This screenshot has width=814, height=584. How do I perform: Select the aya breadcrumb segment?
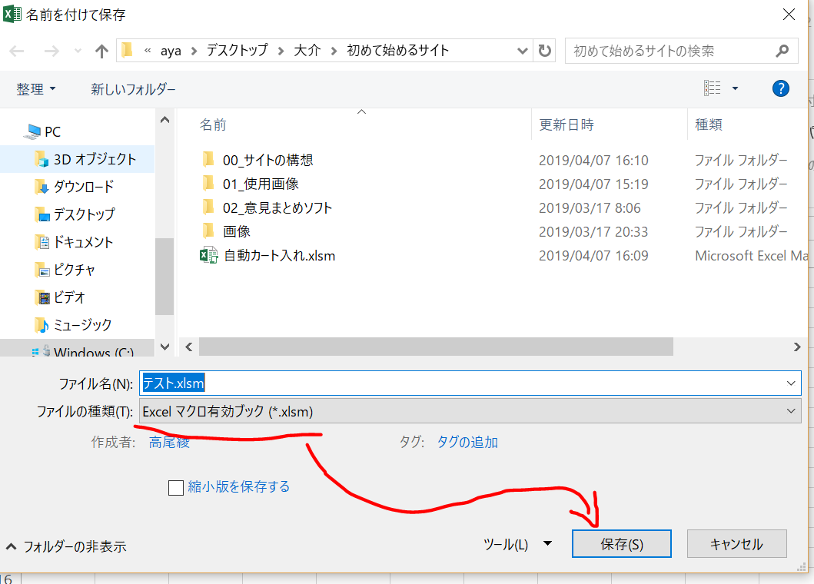point(171,51)
